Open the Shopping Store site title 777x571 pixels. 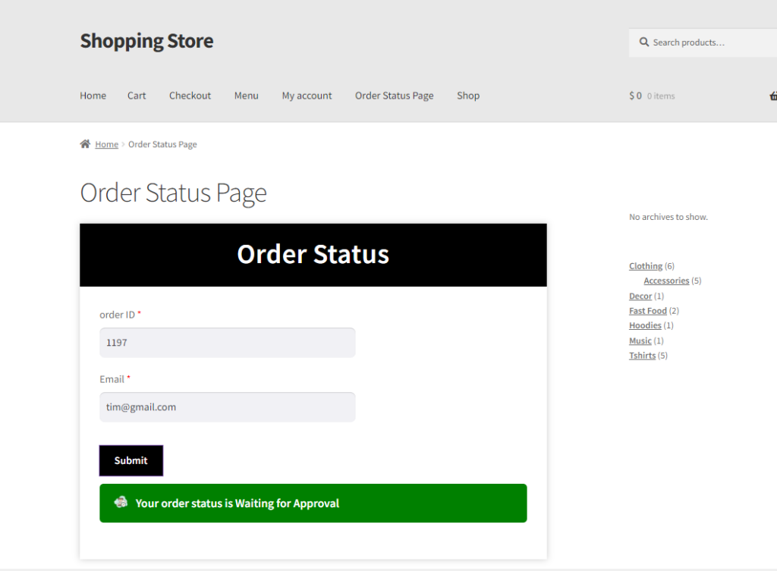(146, 41)
